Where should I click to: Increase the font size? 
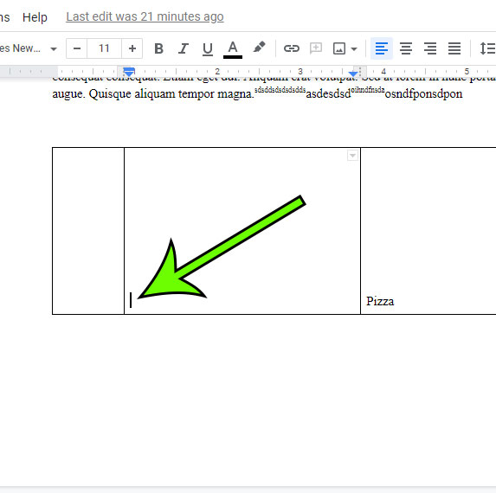click(132, 48)
